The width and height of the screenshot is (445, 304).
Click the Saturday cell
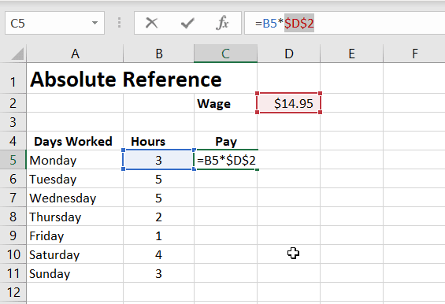(x=75, y=254)
